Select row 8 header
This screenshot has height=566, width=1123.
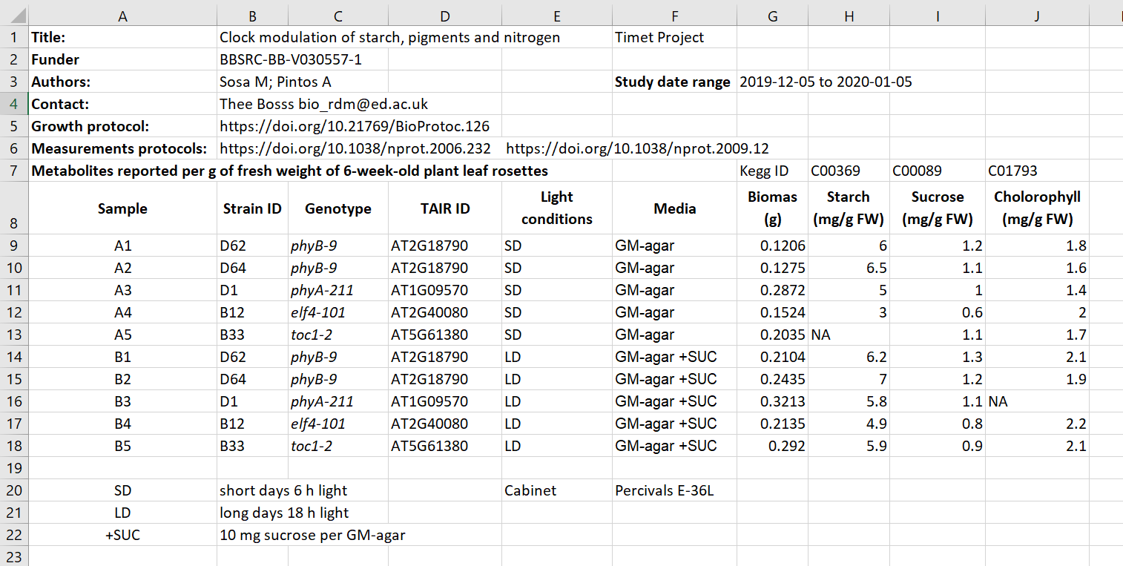14,208
